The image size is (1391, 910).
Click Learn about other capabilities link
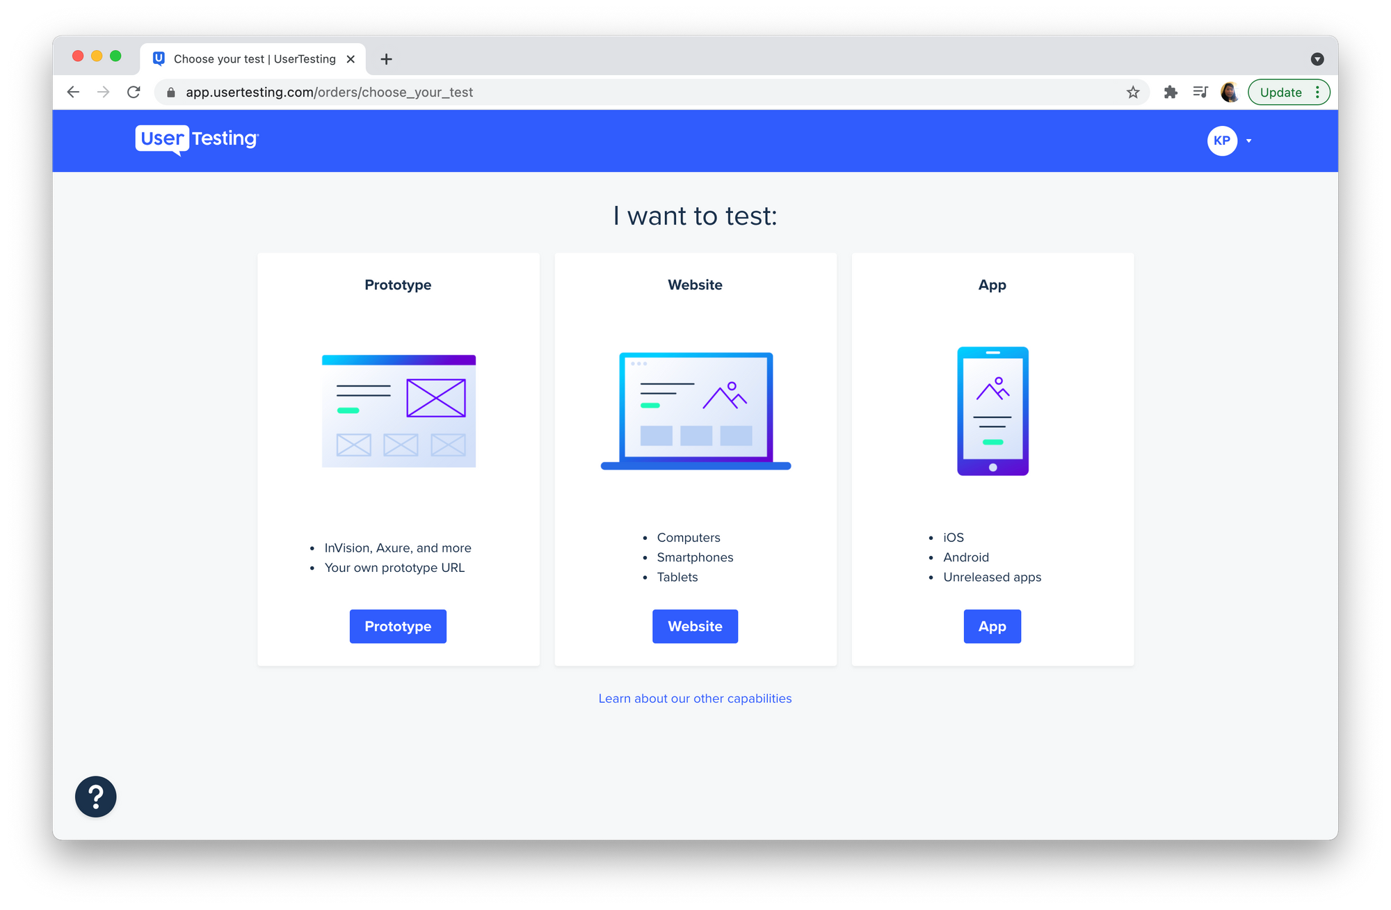tap(695, 698)
